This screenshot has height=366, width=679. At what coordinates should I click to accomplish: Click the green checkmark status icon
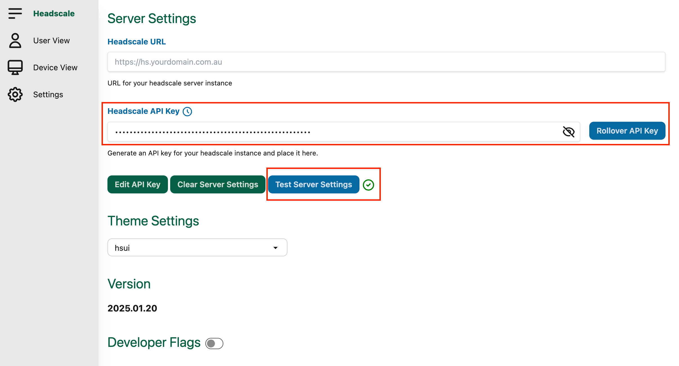click(x=368, y=185)
